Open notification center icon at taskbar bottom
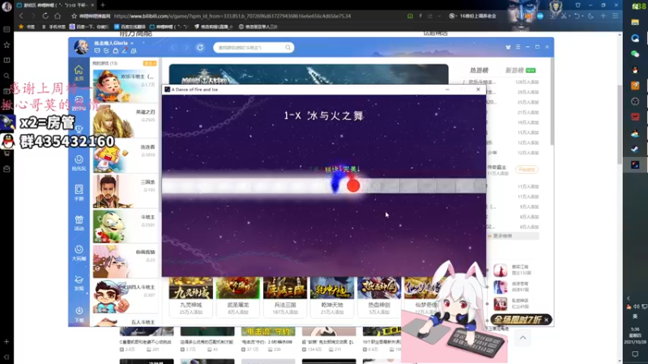Image resolution: width=648 pixels, height=364 pixels. click(635, 354)
